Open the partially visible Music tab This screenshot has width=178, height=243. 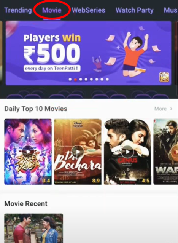pyautogui.click(x=171, y=10)
